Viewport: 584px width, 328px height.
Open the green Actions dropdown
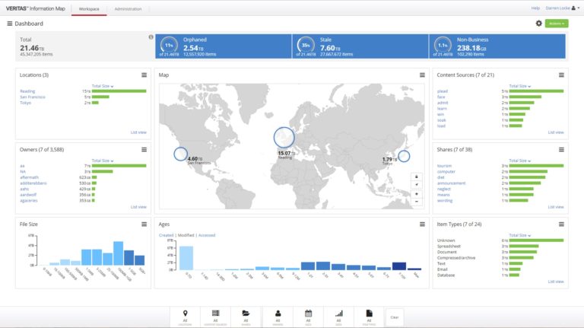556,24
